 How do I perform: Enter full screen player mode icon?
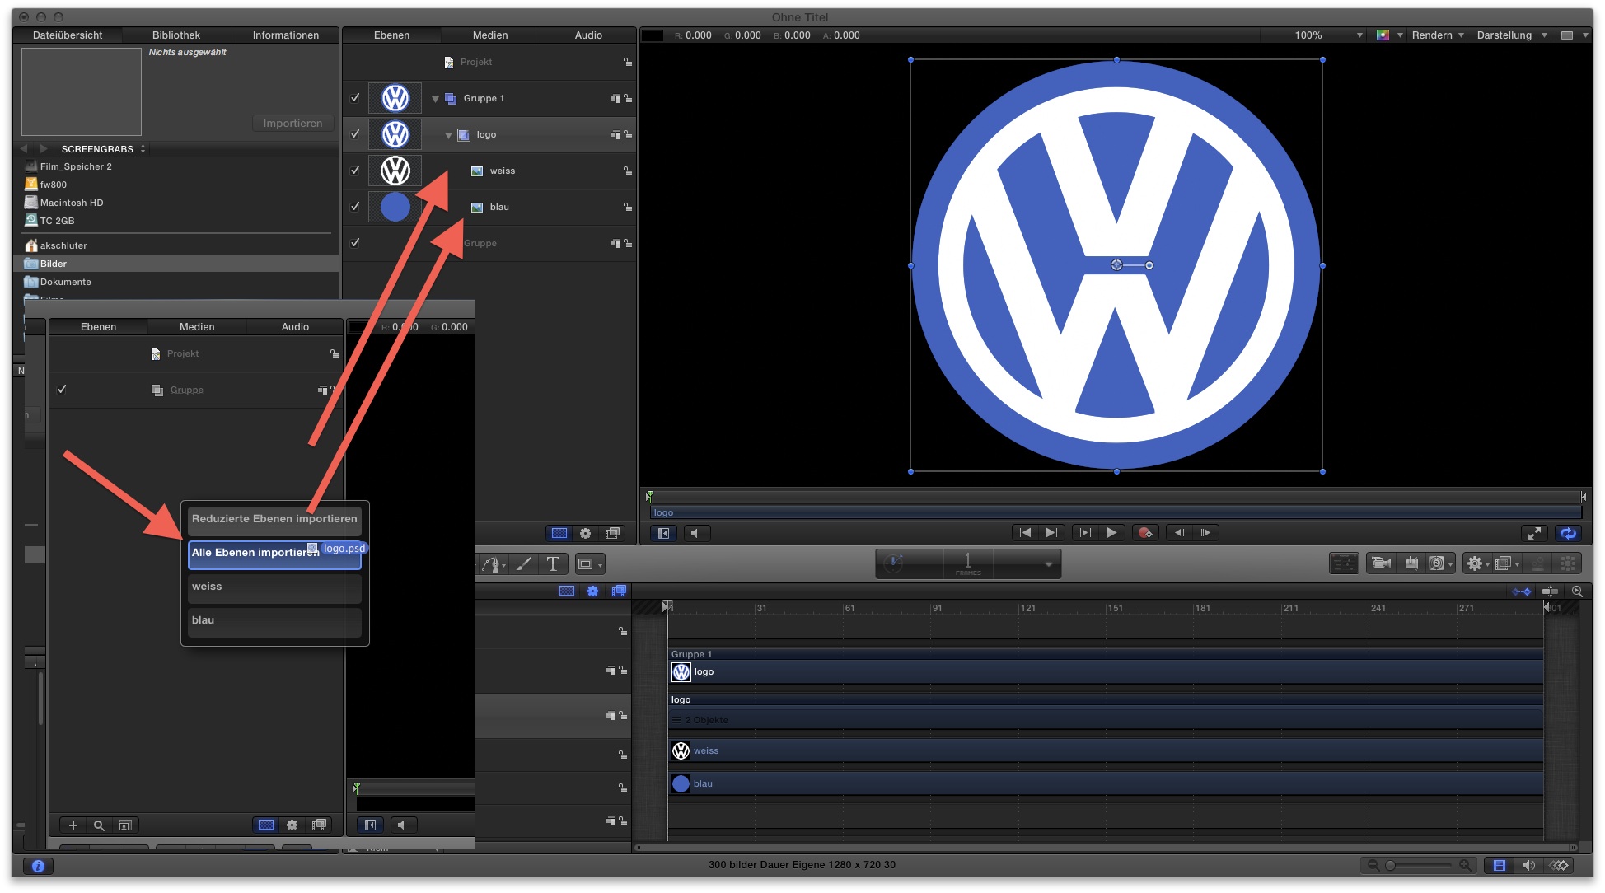tap(1534, 533)
